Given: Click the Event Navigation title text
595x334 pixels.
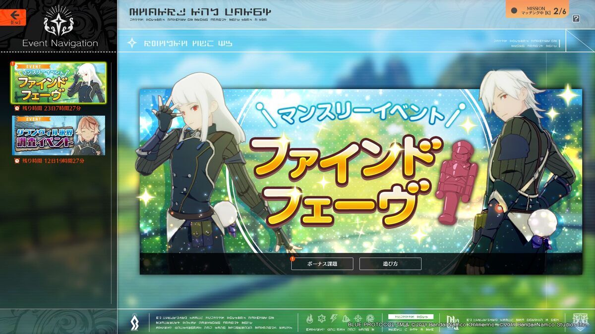Looking at the screenshot, I should [x=60, y=43].
